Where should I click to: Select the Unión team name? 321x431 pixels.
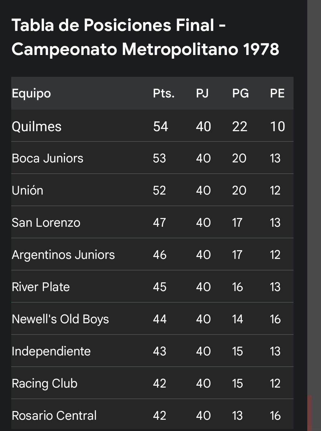27,190
